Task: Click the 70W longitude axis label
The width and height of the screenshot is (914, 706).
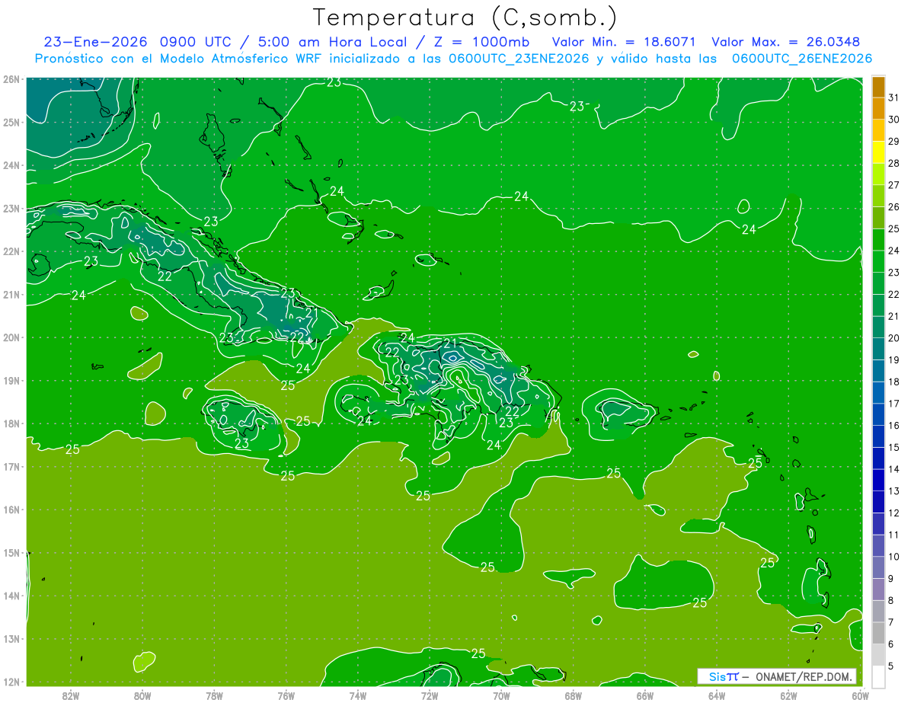Action: click(501, 696)
